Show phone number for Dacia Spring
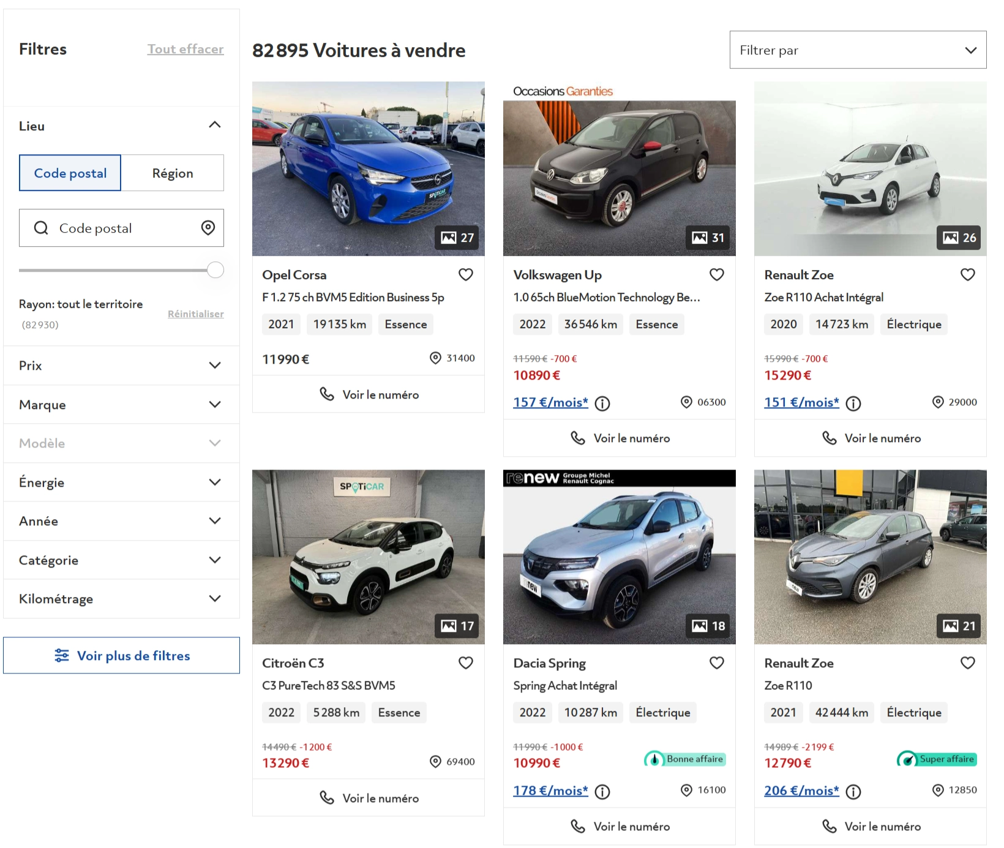 620,826
